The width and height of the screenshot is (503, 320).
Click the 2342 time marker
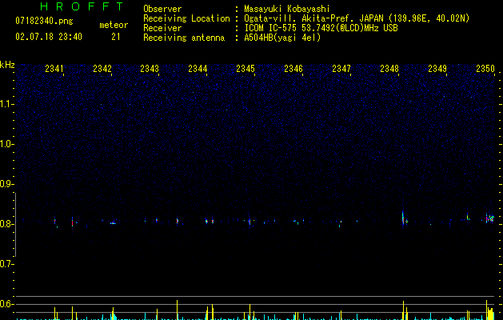(x=102, y=69)
